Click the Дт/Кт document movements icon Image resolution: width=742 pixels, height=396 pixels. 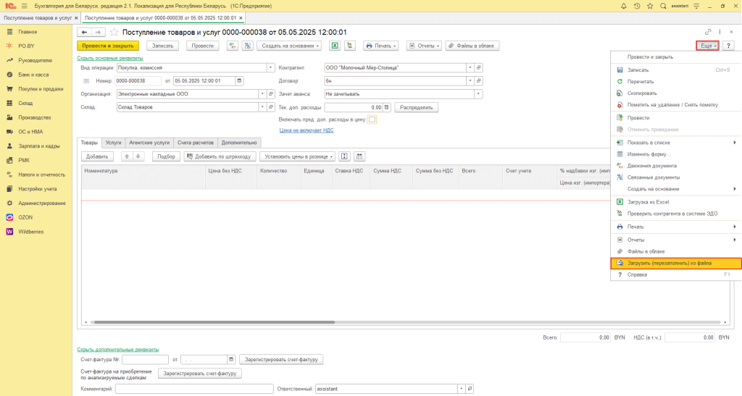tap(233, 46)
